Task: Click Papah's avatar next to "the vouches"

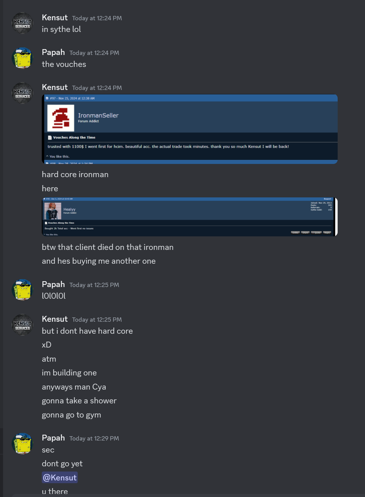Action: pyautogui.click(x=22, y=58)
